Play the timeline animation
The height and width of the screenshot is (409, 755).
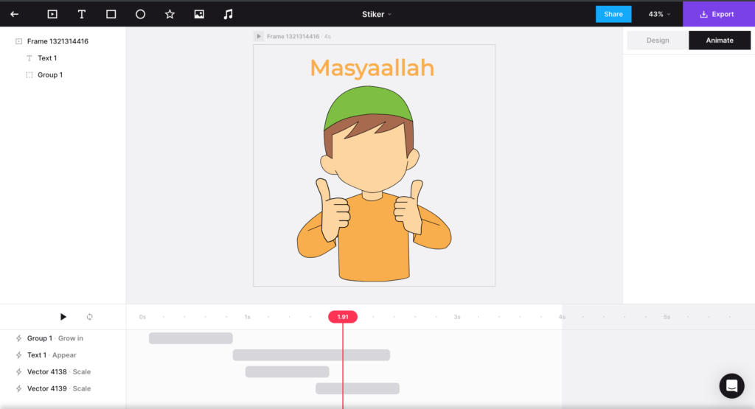point(63,317)
